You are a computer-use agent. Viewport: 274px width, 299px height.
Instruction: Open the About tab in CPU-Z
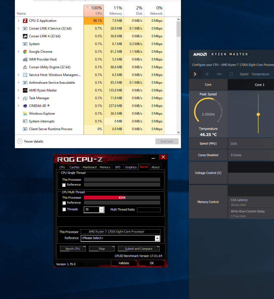pyautogui.click(x=156, y=167)
